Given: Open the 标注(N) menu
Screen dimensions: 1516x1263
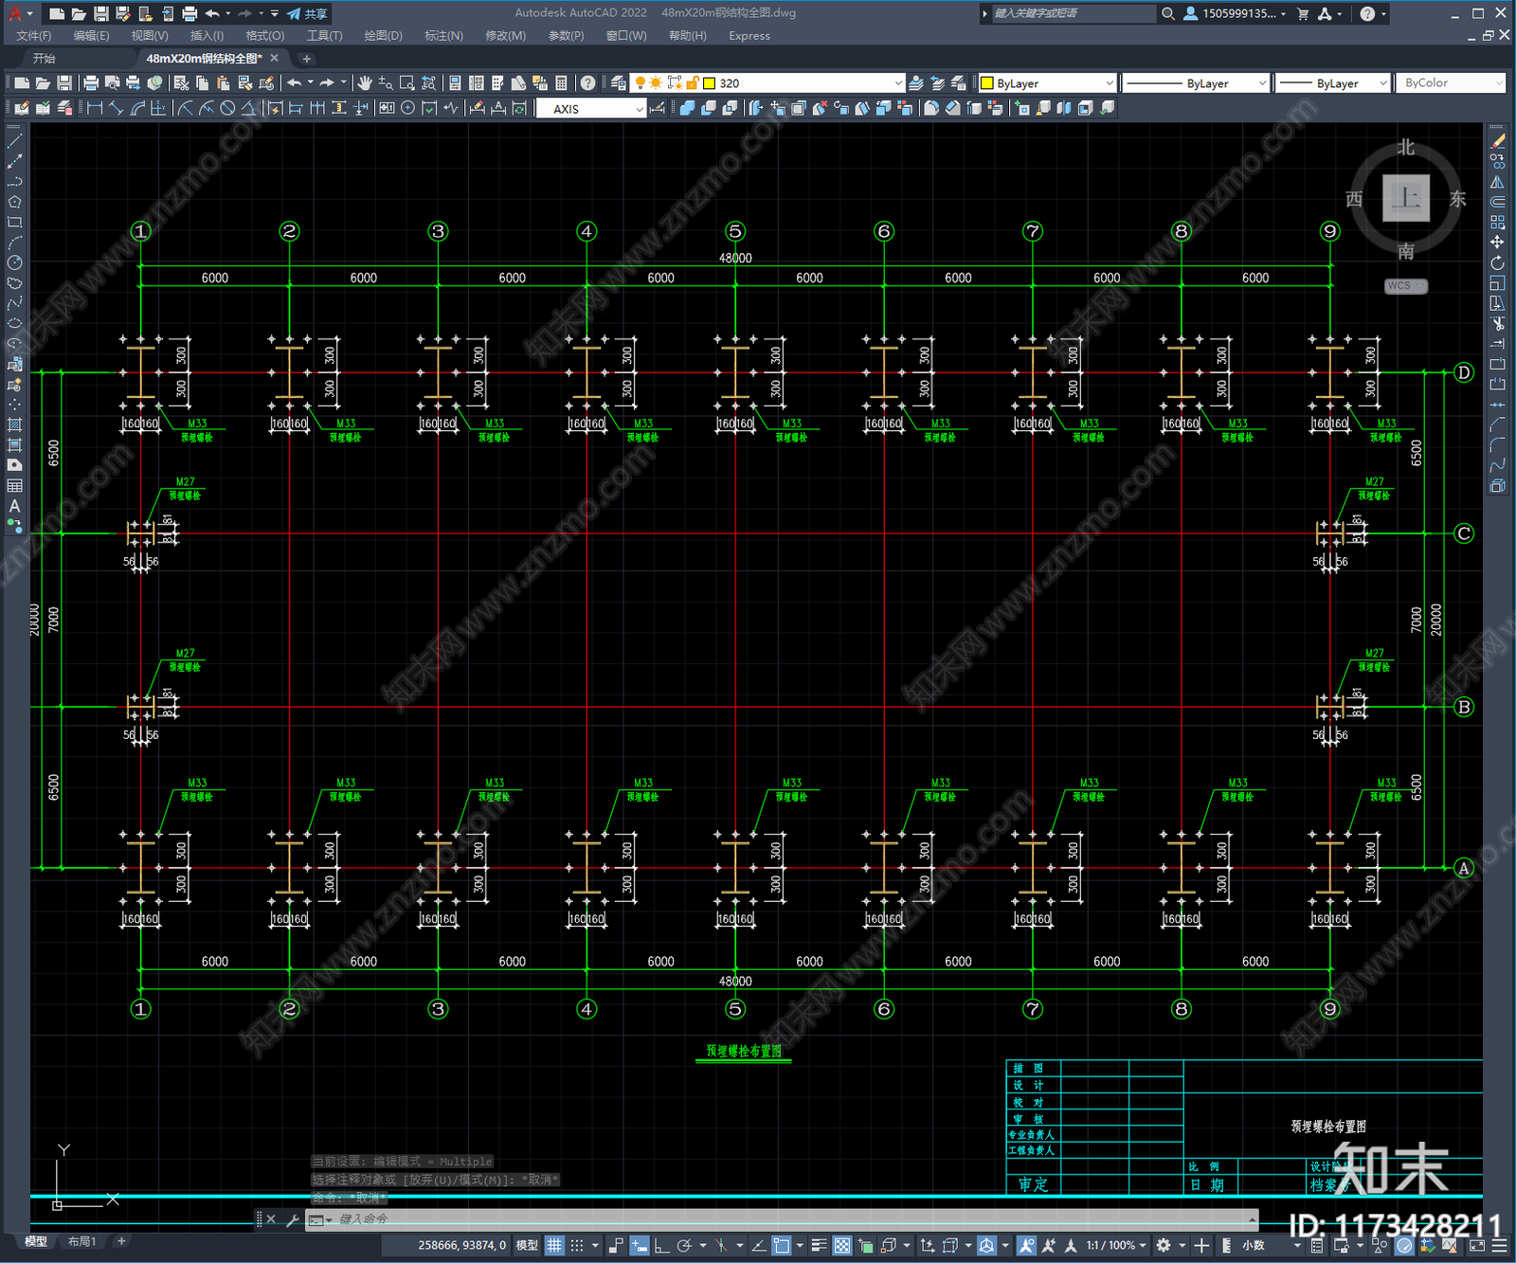Looking at the screenshot, I should [443, 36].
